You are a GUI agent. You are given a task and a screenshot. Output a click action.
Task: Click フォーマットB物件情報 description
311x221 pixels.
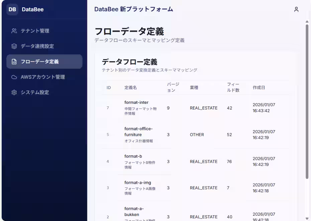pos(140,165)
